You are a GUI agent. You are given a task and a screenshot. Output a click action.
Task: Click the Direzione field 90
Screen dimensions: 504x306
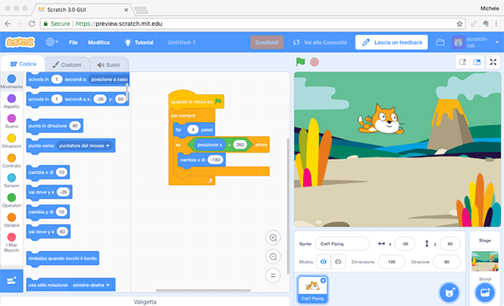point(447,262)
